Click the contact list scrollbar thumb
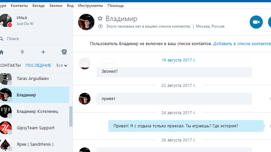Image resolution: width=271 pixels, height=152 pixels. pos(71,116)
